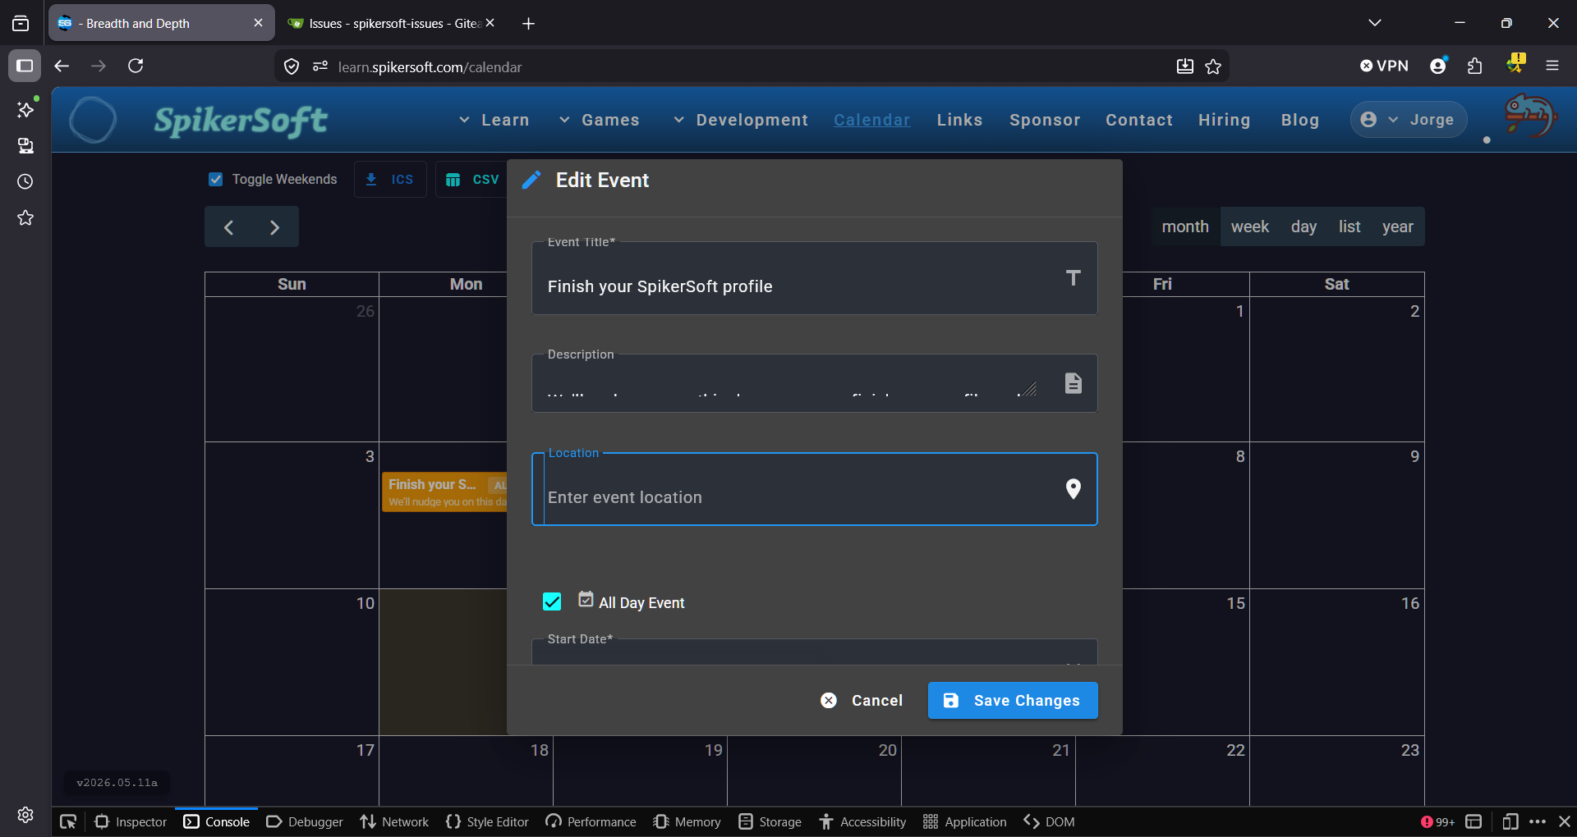Image resolution: width=1577 pixels, height=837 pixels.
Task: Download calendar as ICS file
Action: (x=390, y=179)
